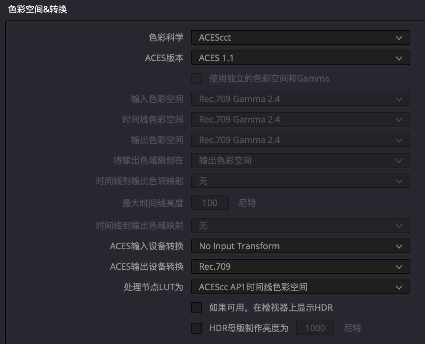The image size is (425, 344).
Task: Click the 最大时间线亮度 value field
Action: [210, 203]
